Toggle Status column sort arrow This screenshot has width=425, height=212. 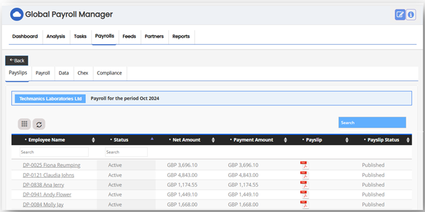pyautogui.click(x=152, y=138)
